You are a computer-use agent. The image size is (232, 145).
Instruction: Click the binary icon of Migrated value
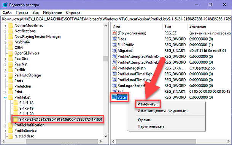(114, 50)
